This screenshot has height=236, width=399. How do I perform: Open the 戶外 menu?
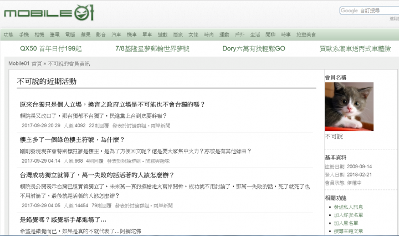(239, 34)
